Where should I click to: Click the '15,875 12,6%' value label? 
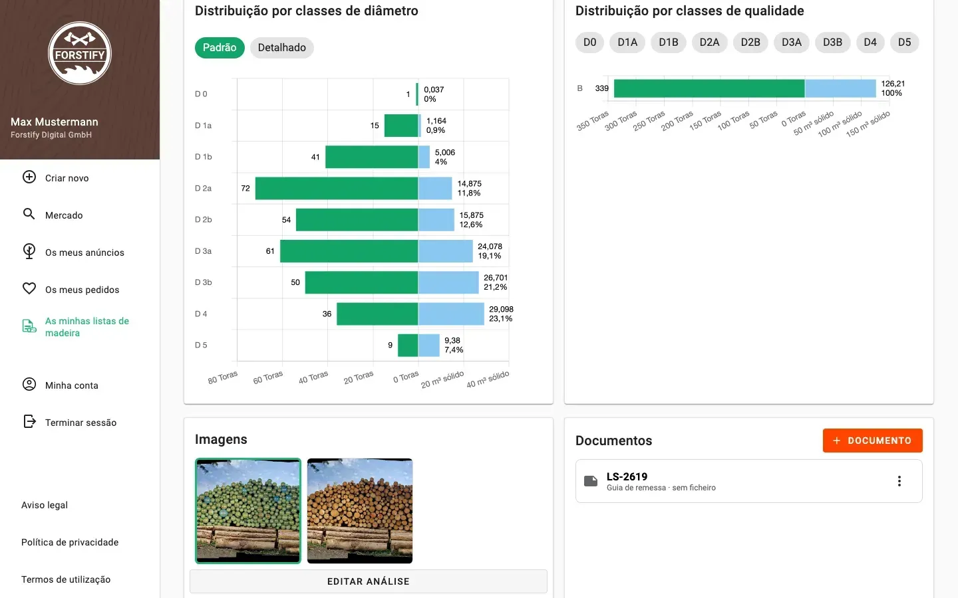pyautogui.click(x=472, y=220)
